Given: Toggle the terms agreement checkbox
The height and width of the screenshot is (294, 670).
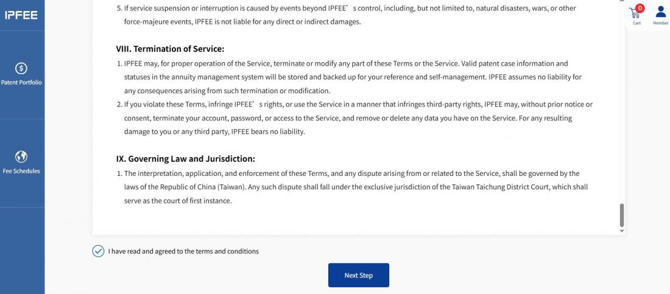Looking at the screenshot, I should [98, 251].
